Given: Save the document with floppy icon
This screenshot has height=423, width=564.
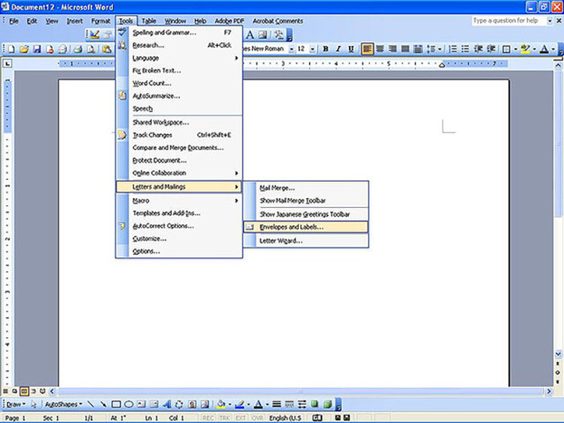Looking at the screenshot, I should [37, 49].
